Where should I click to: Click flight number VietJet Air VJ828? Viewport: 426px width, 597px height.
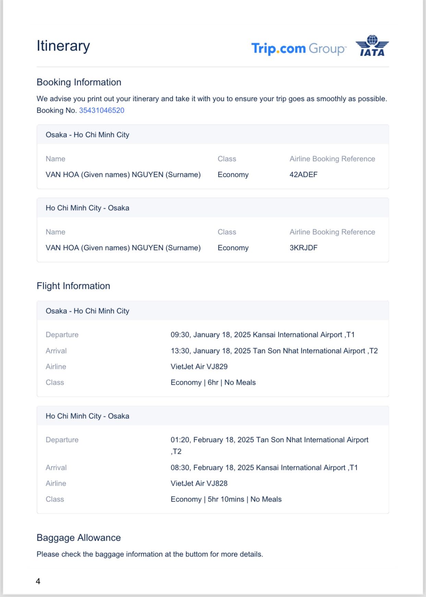coord(199,483)
